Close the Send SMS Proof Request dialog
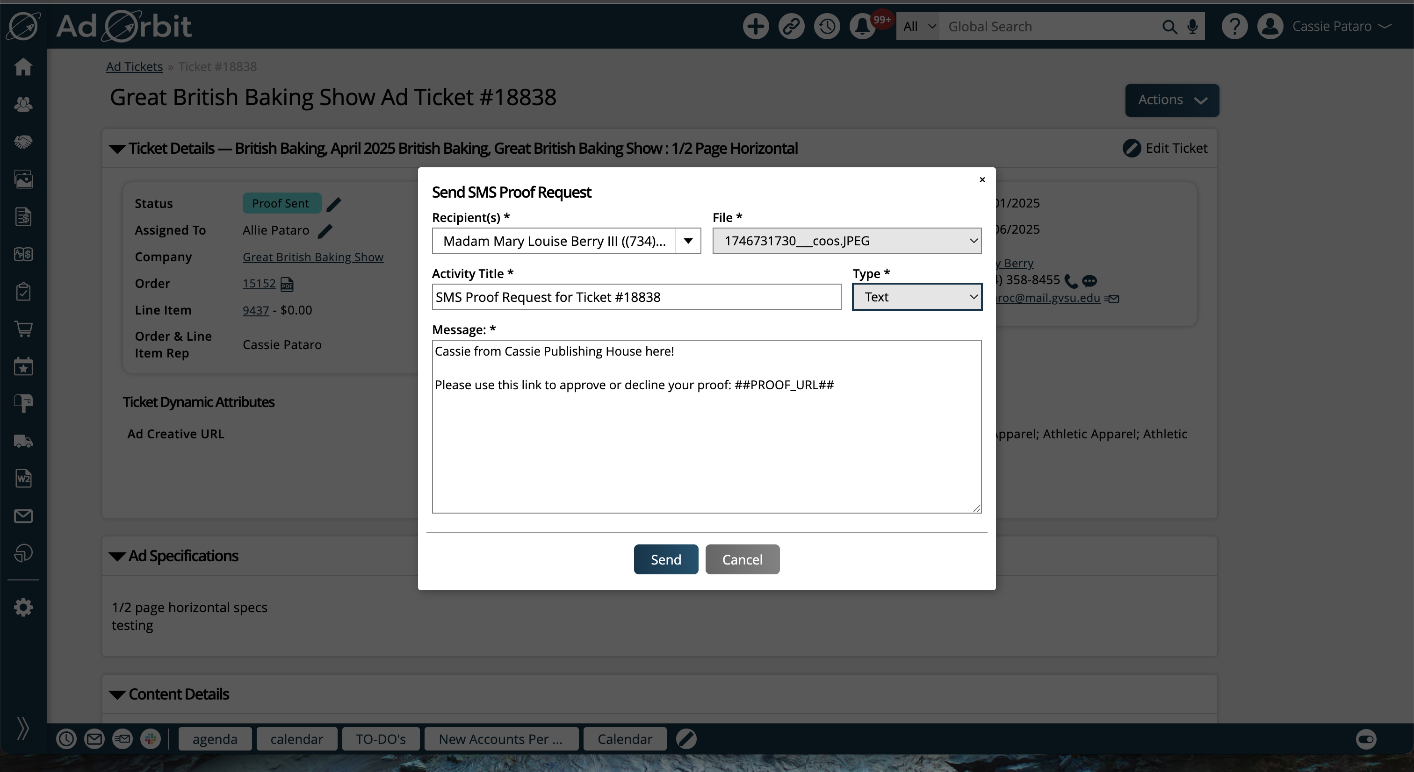Viewport: 1414px width, 772px height. pyautogui.click(x=982, y=179)
